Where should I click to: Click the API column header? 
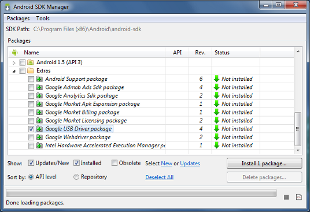point(177,53)
